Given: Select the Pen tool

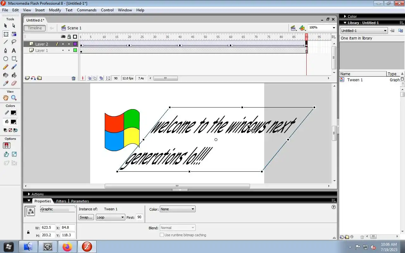Looking at the screenshot, I should coord(5,51).
